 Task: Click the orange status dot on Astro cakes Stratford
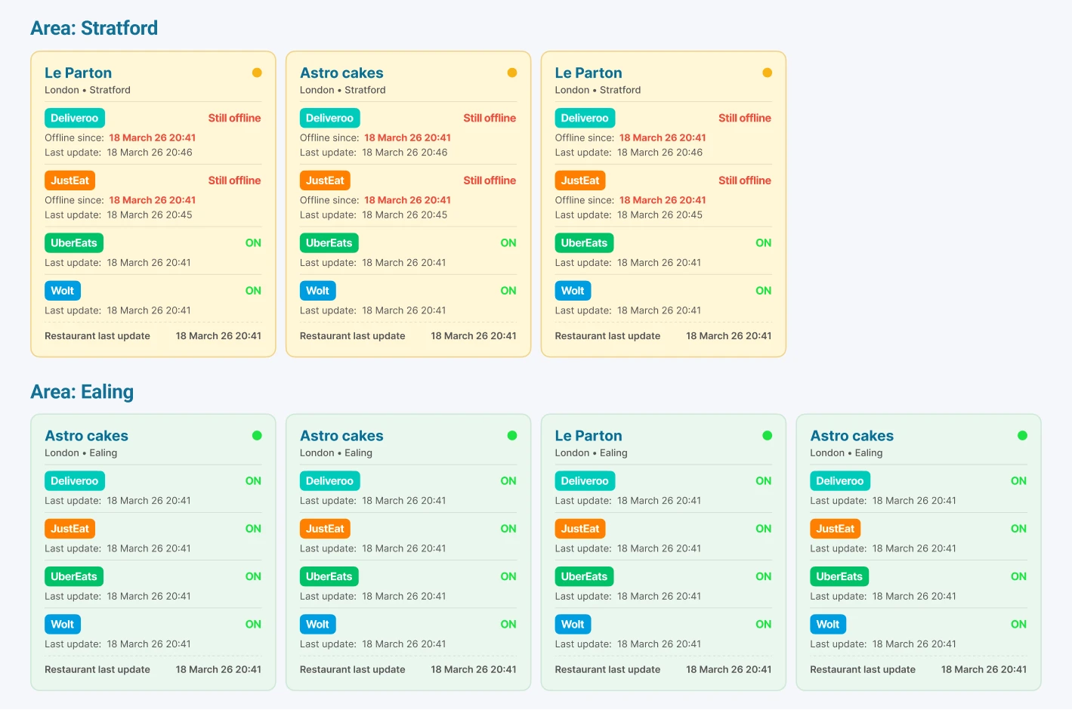tap(512, 73)
